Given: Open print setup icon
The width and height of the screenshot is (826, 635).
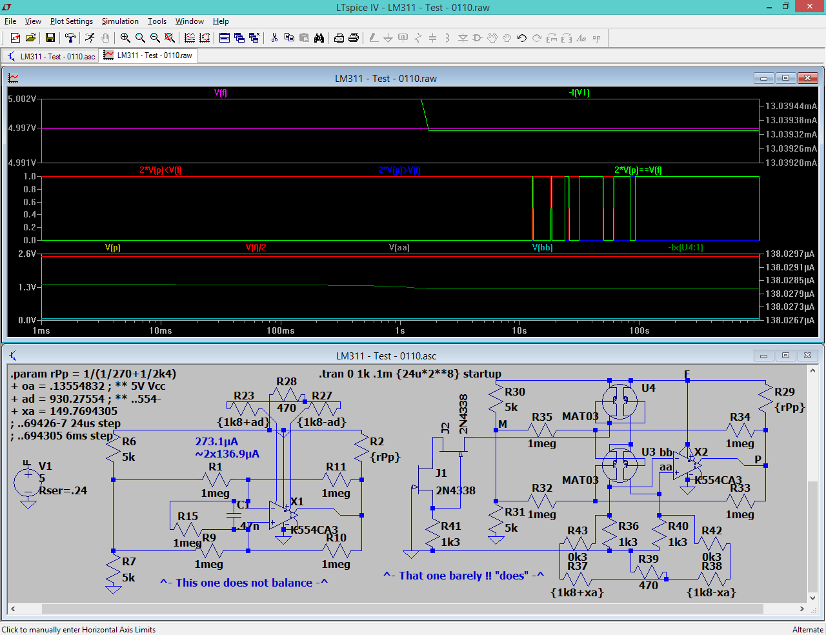Looking at the screenshot, I should pos(339,38).
